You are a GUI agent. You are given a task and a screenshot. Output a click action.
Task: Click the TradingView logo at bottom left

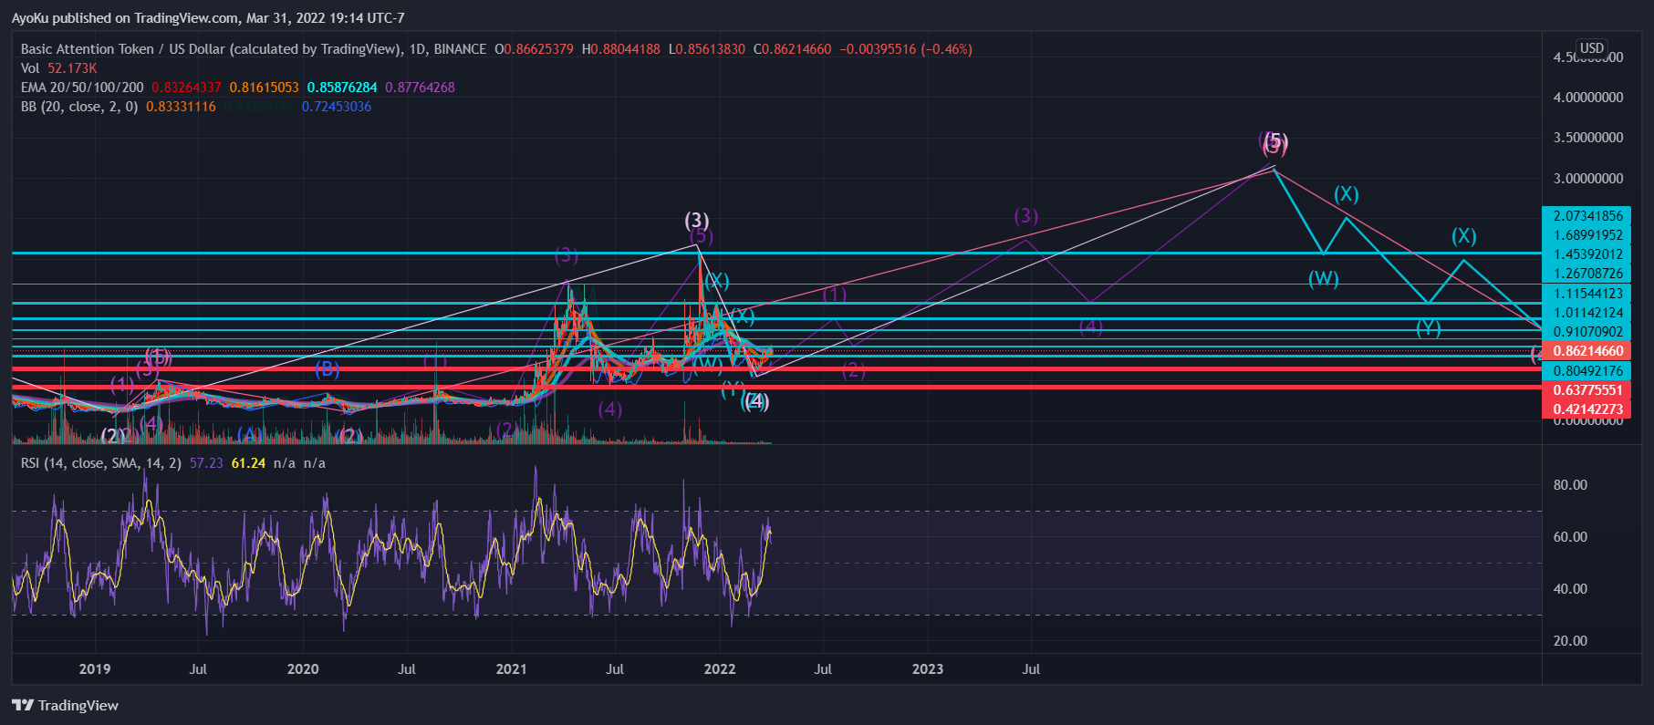tap(65, 705)
